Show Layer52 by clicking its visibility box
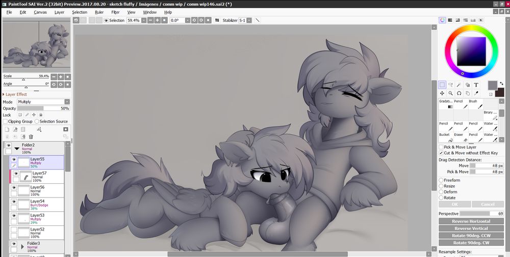Image resolution: width=510 pixels, height=257 pixels. (x=14, y=230)
